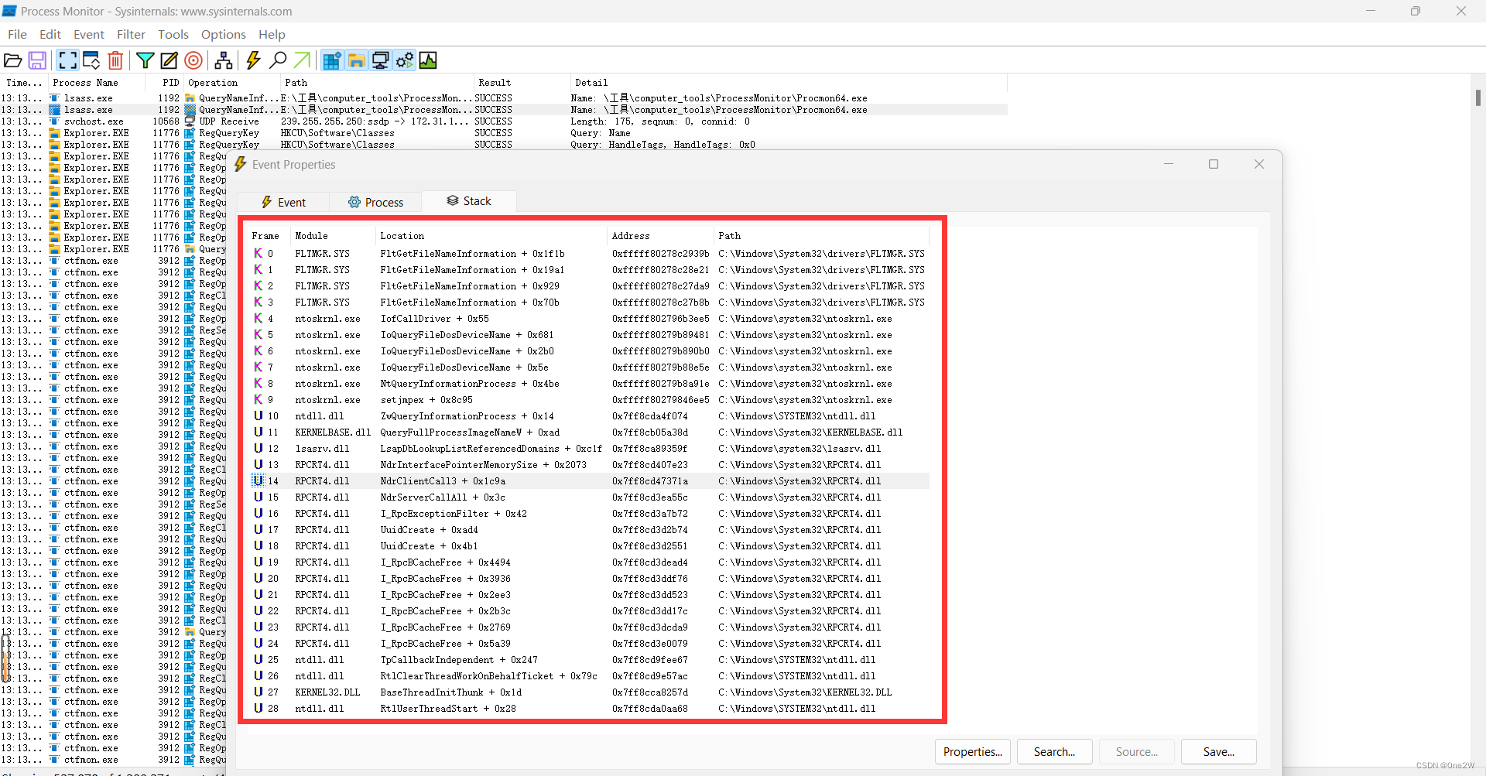Click the red target Include Process icon
Viewport: 1486px width, 776px height.
coord(193,60)
